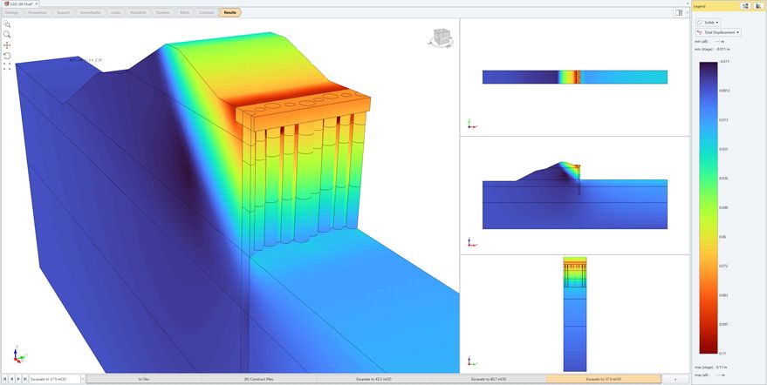The height and width of the screenshot is (385, 767).
Task: Select Excavate to 40.7 mOD stage
Action: pos(490,380)
